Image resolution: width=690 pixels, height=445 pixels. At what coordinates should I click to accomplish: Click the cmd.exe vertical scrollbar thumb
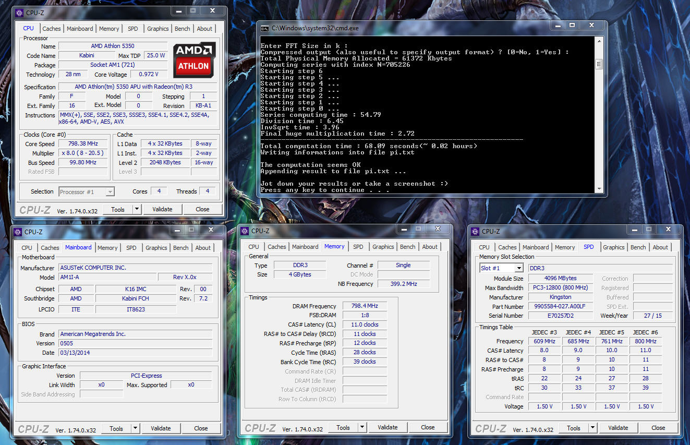coord(599,64)
